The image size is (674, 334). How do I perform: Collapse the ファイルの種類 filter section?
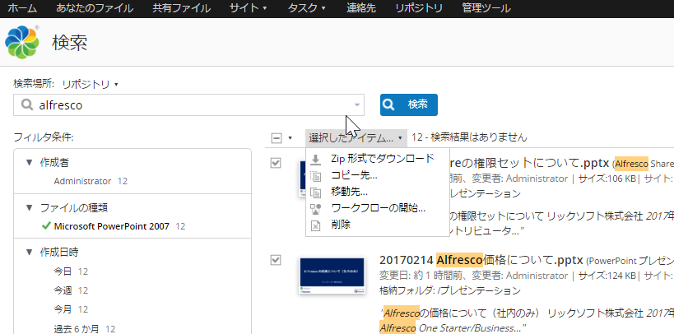click(30, 207)
